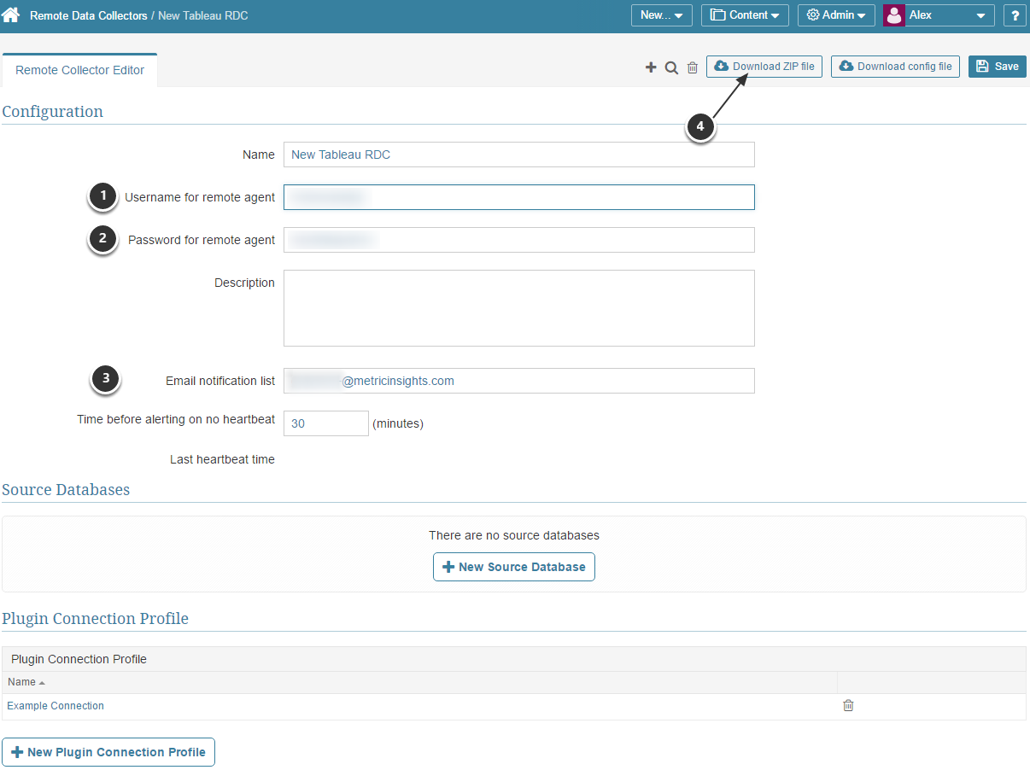Click the plus icon above the editor
Viewport: 1030px width, 770px height.
[x=650, y=66]
